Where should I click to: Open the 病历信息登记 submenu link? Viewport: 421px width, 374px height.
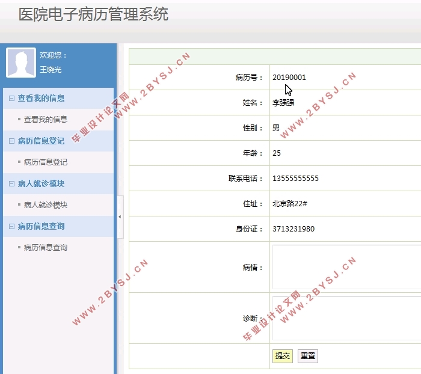[x=46, y=162]
